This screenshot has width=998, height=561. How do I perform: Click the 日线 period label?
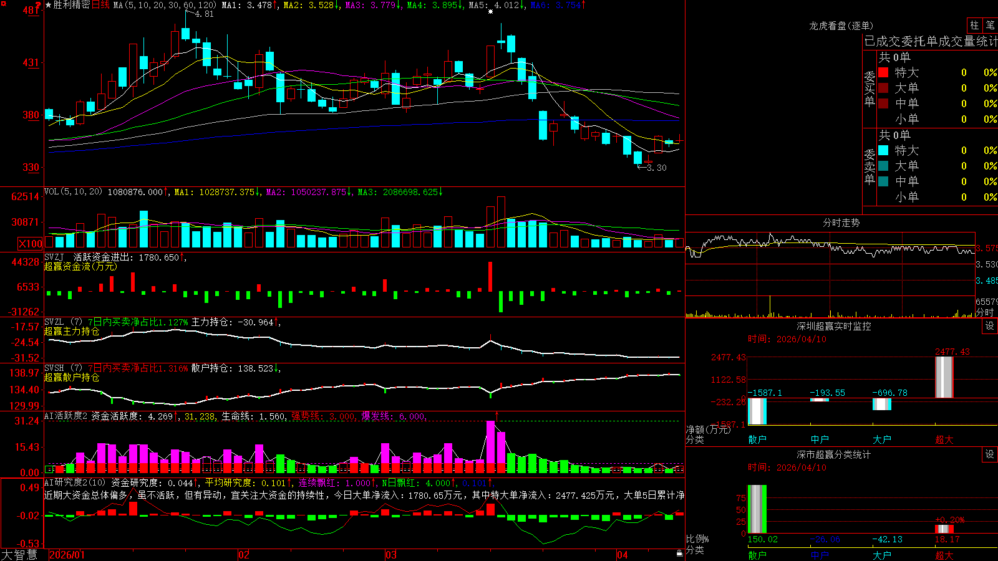pos(100,5)
